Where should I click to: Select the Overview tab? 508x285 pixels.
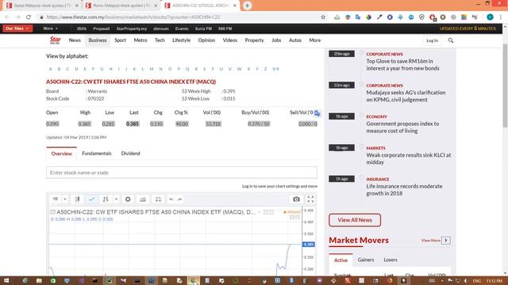point(62,154)
